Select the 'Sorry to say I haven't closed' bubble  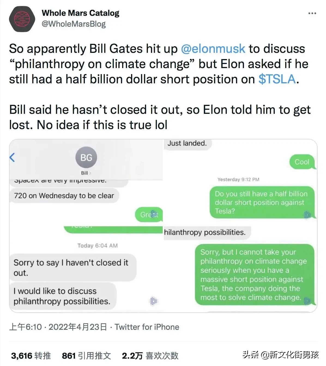tap(73, 267)
